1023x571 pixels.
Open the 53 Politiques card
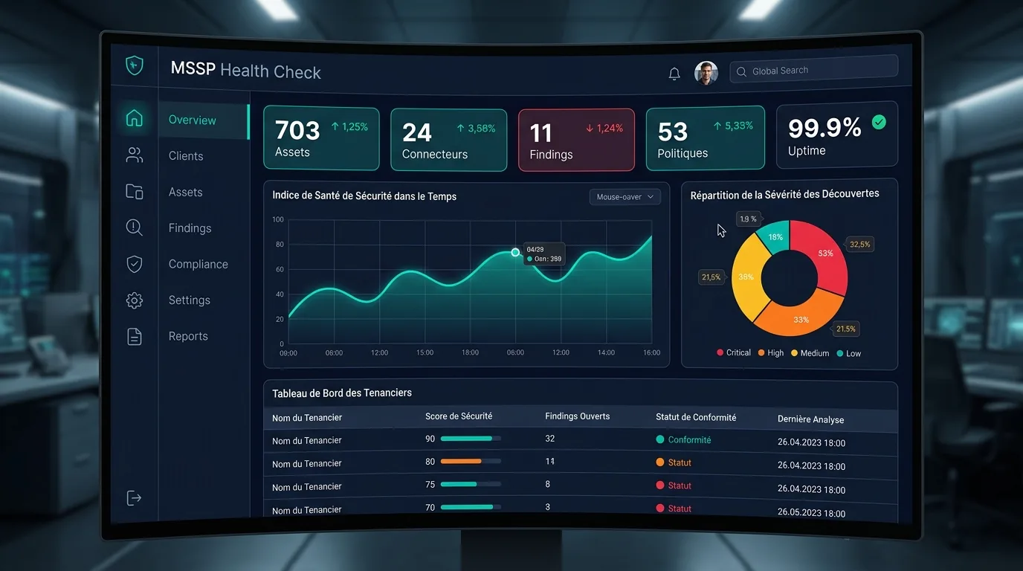[705, 139]
